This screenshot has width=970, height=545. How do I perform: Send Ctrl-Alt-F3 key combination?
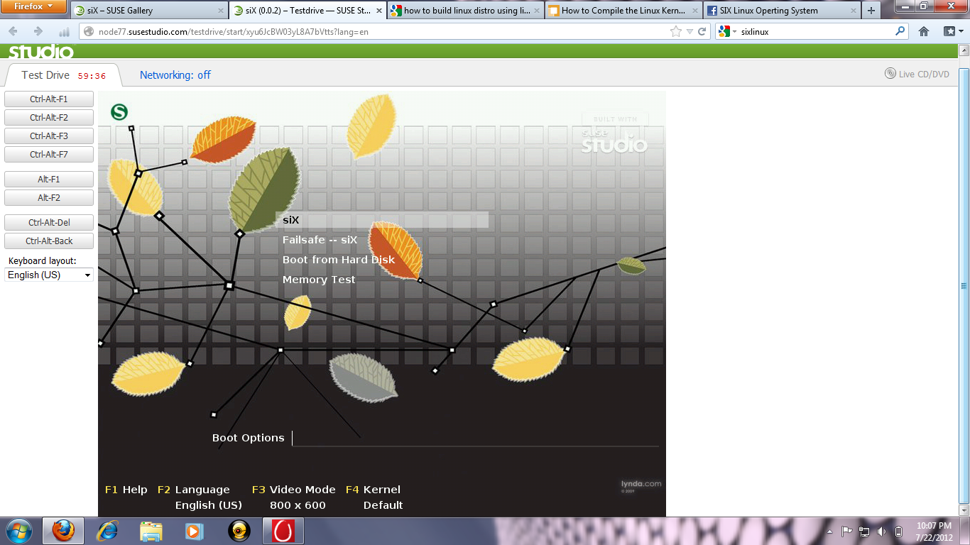coord(49,136)
